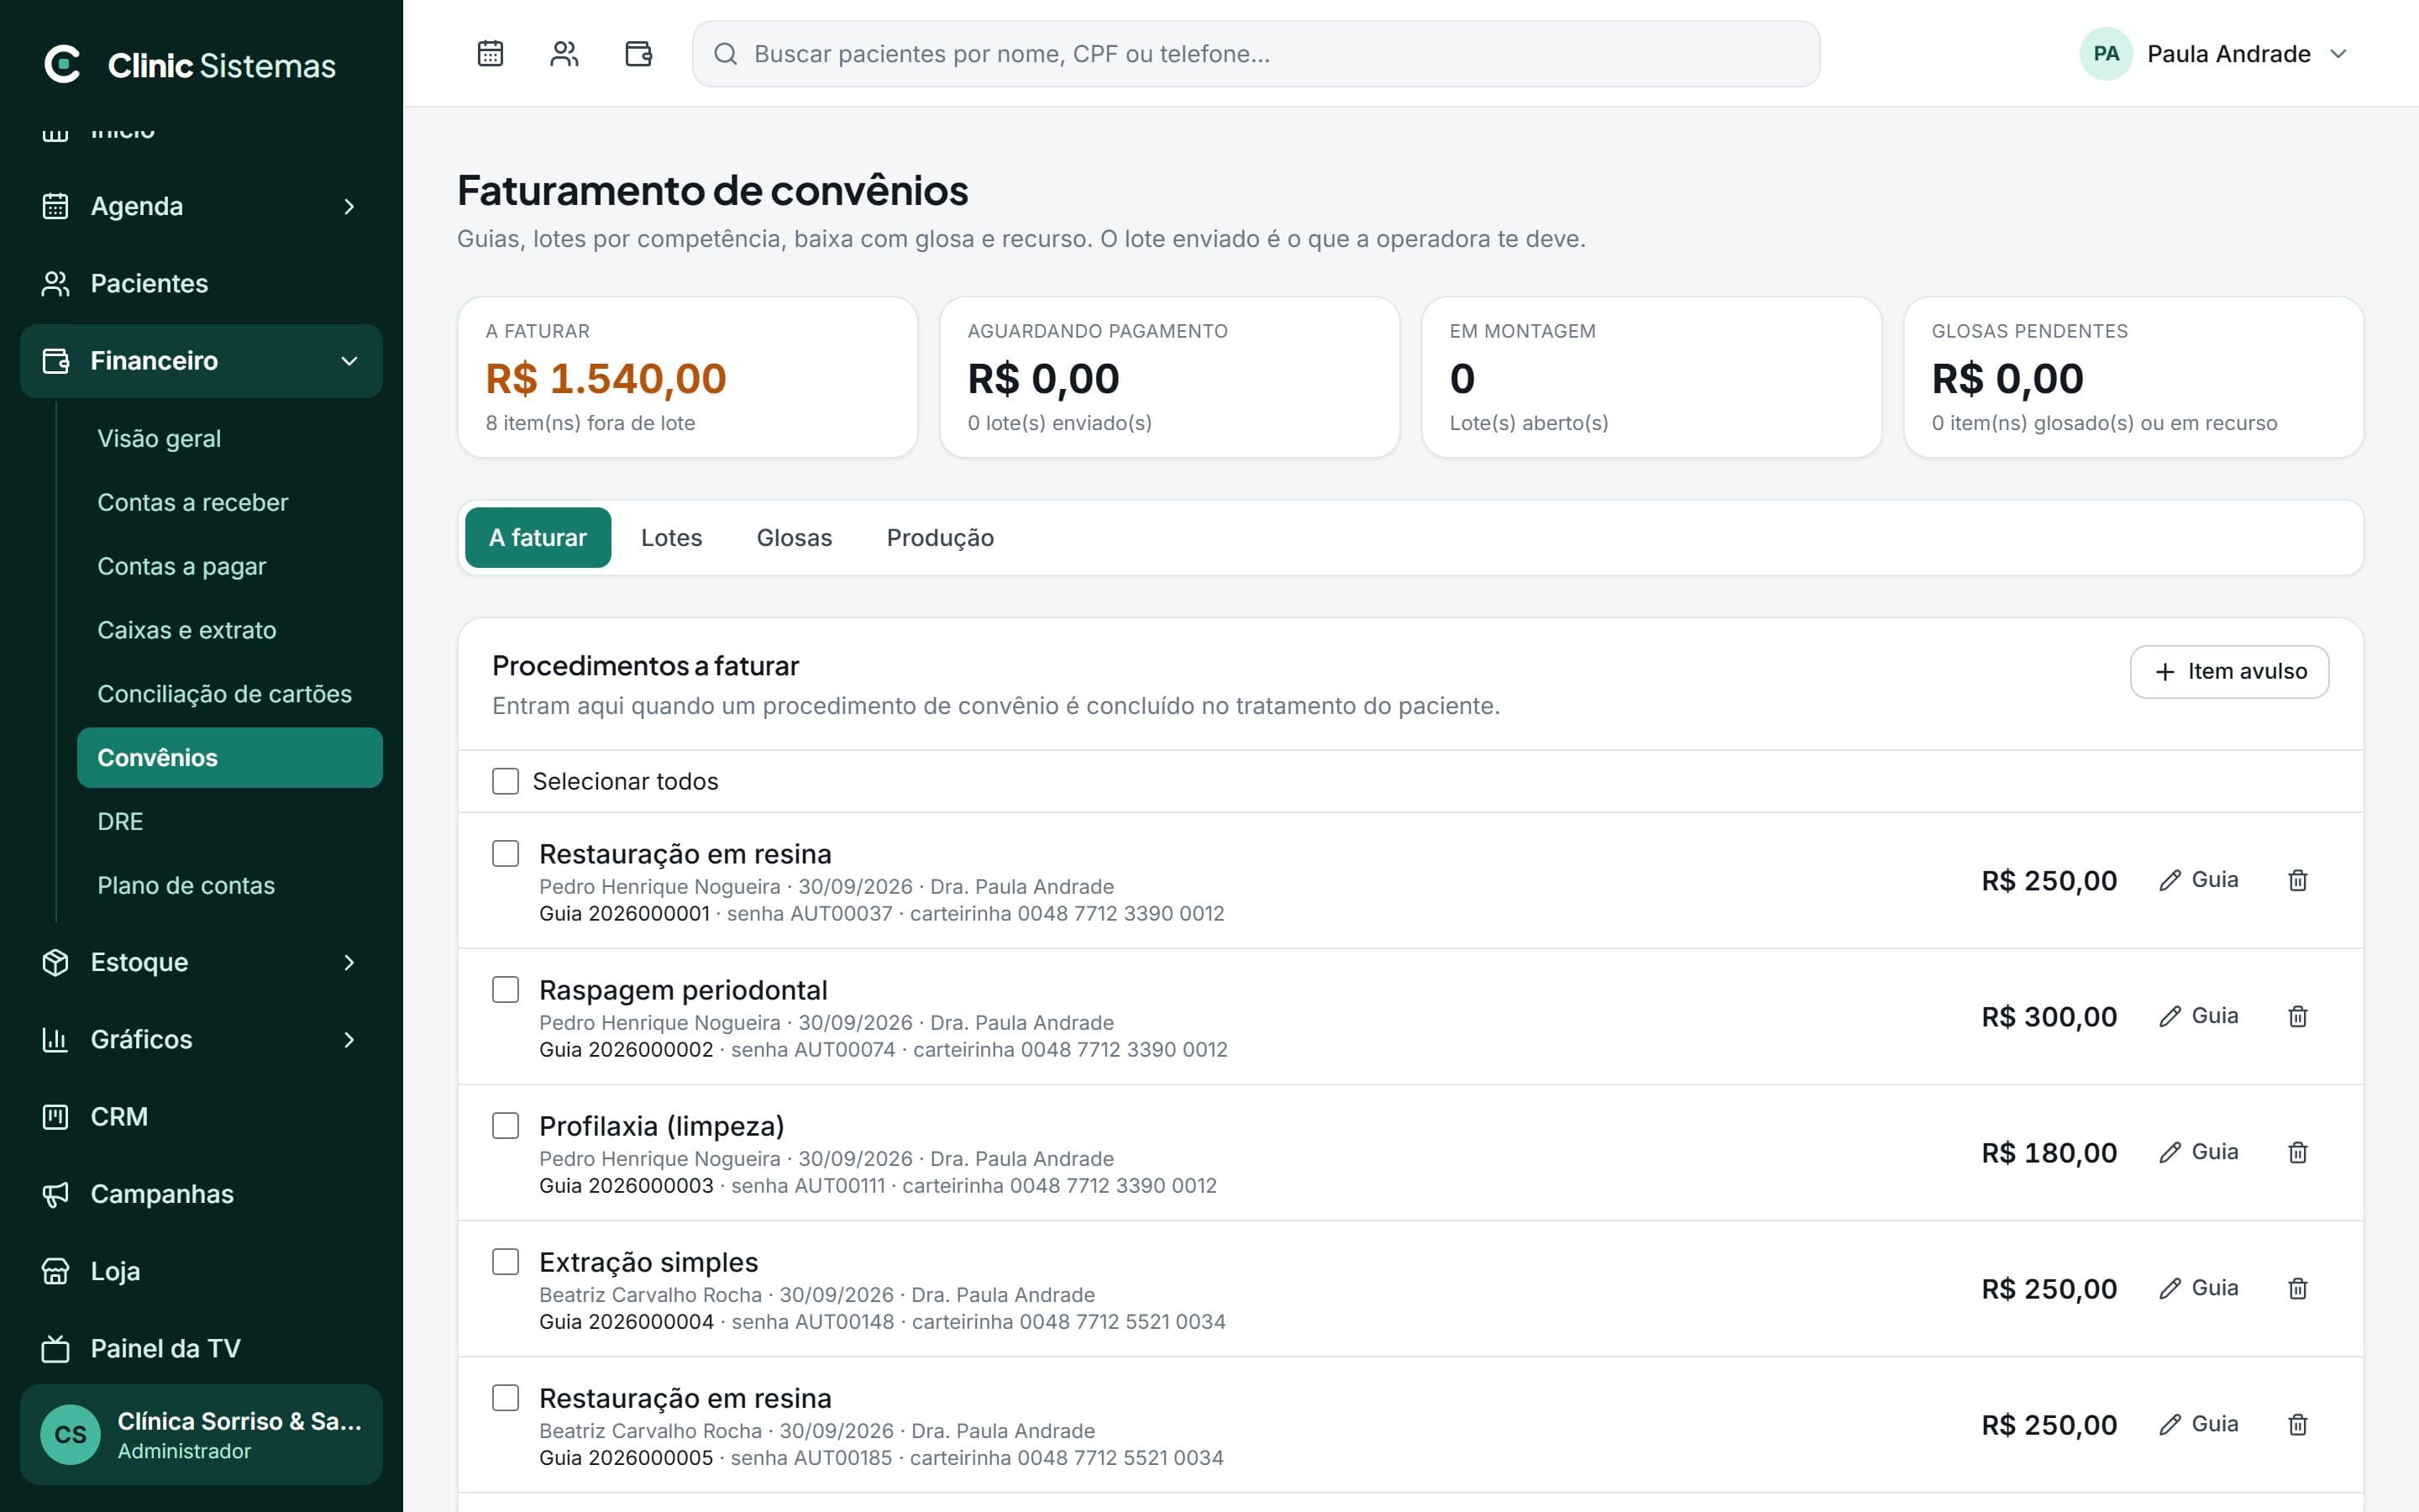Click the Pacientes people icon in sidebar
This screenshot has width=2419, height=1512.
[x=55, y=284]
